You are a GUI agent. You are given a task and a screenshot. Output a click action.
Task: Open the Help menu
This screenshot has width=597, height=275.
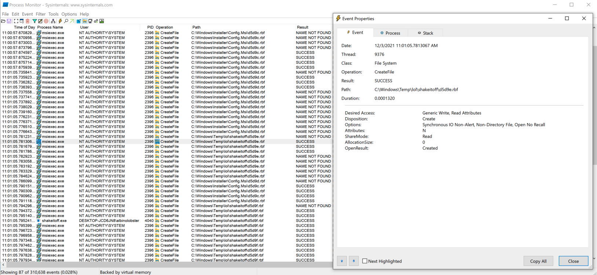coord(84,14)
